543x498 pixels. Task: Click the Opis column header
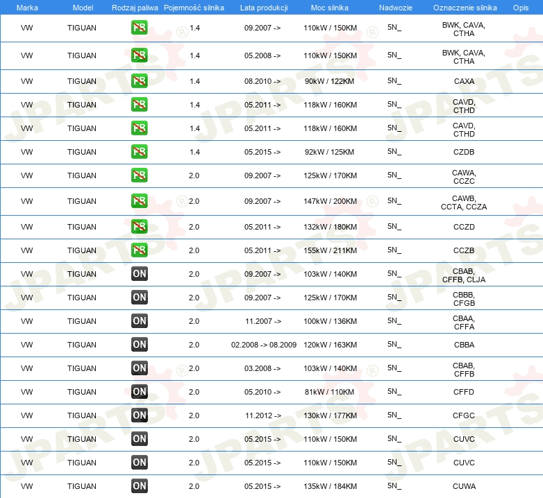(521, 8)
